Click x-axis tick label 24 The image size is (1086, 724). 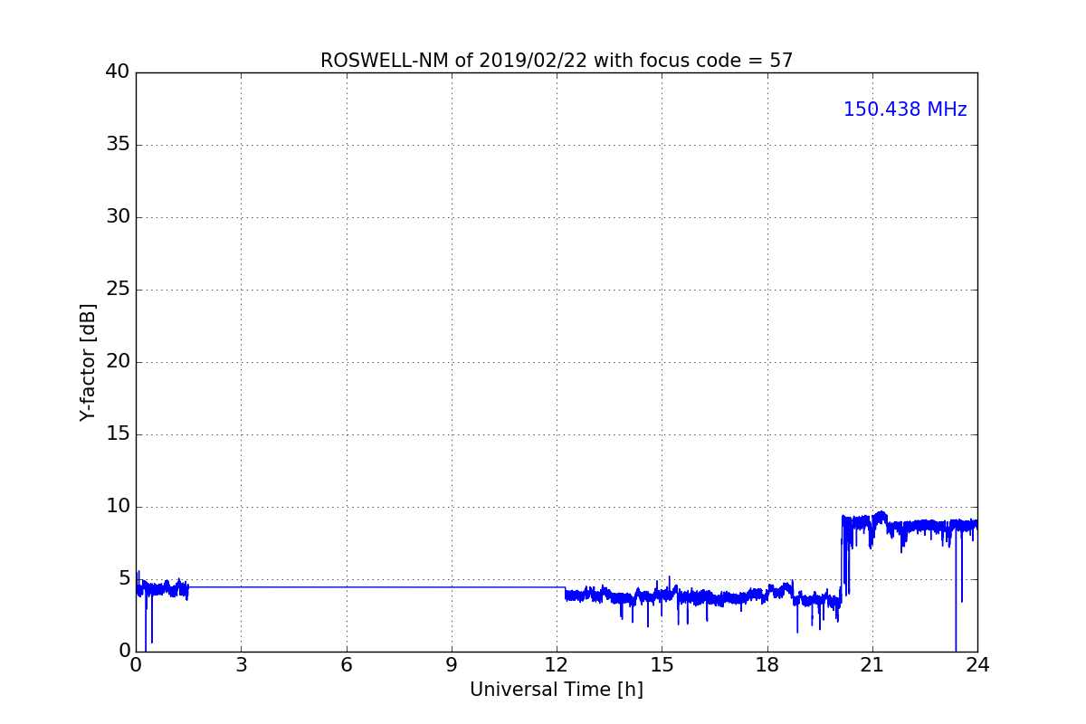click(977, 665)
